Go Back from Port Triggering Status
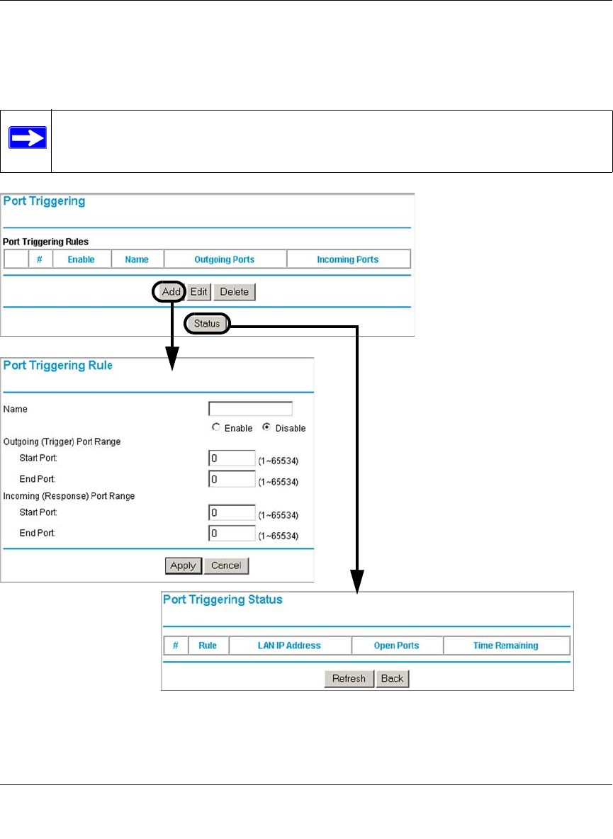 (392, 678)
